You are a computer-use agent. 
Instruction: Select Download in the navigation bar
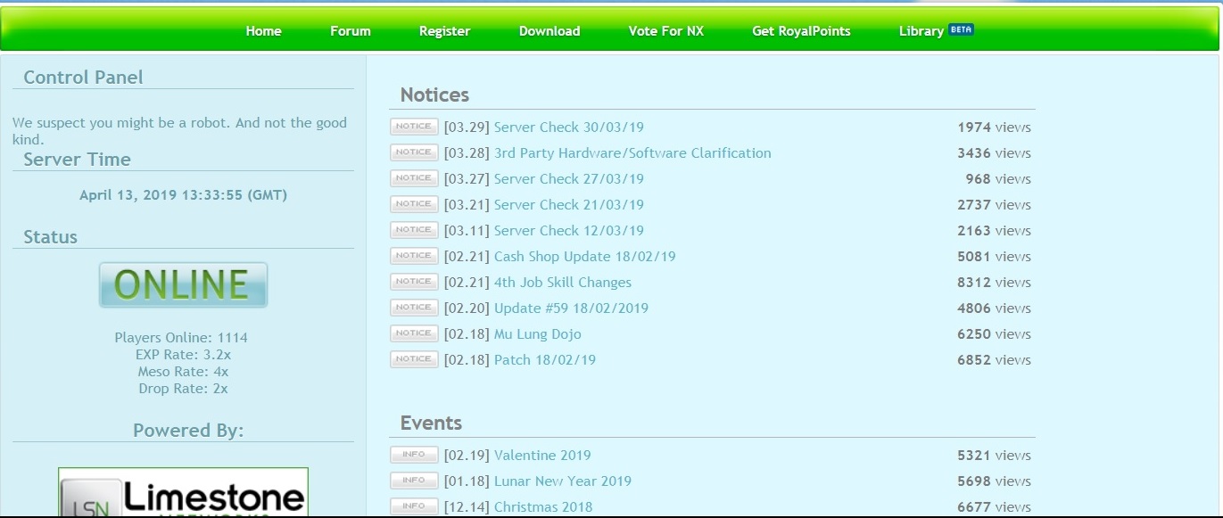pyautogui.click(x=550, y=31)
